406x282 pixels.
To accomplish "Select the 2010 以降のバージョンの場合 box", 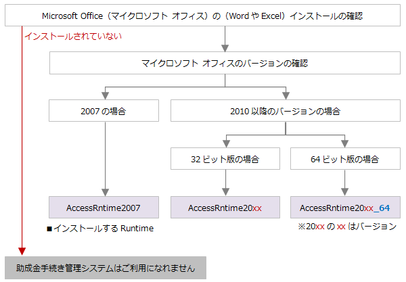I will click(x=286, y=111).
